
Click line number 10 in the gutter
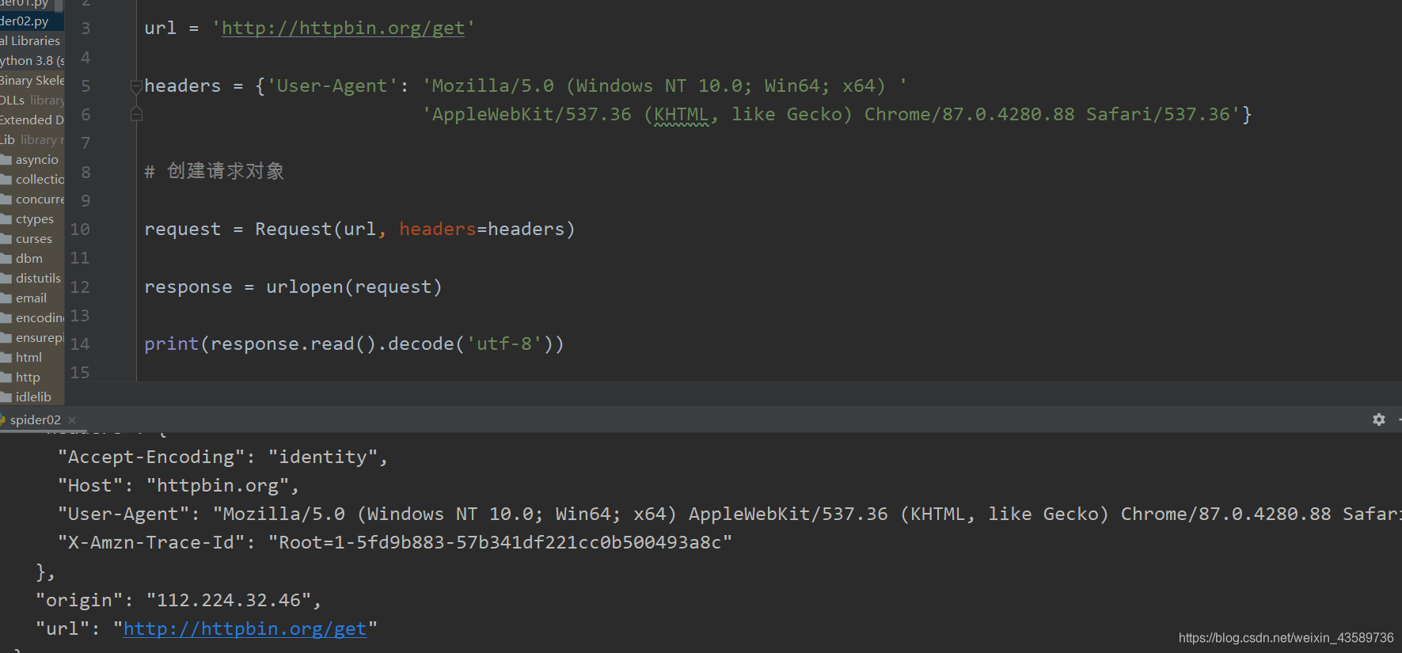coord(80,230)
